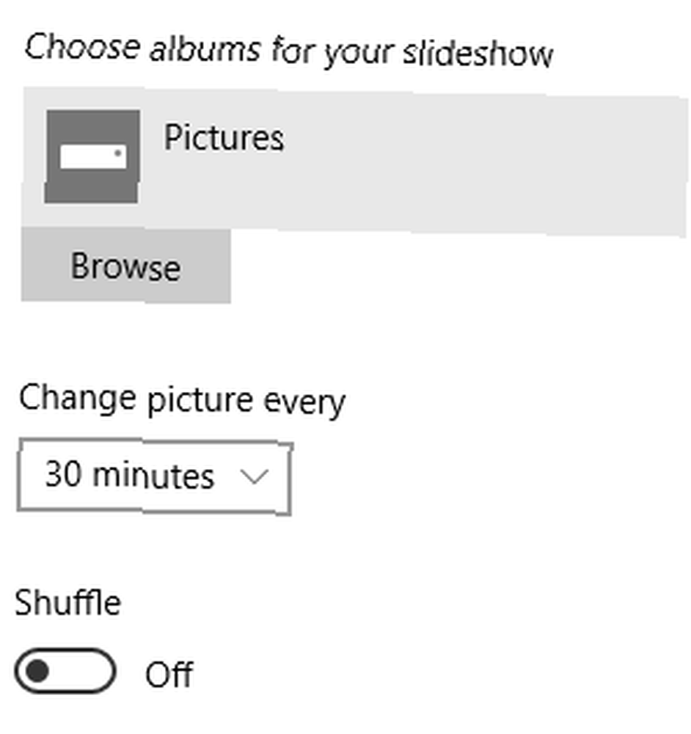Open the 30 minutes dropdown
Screen dimensions: 691x734
155,476
